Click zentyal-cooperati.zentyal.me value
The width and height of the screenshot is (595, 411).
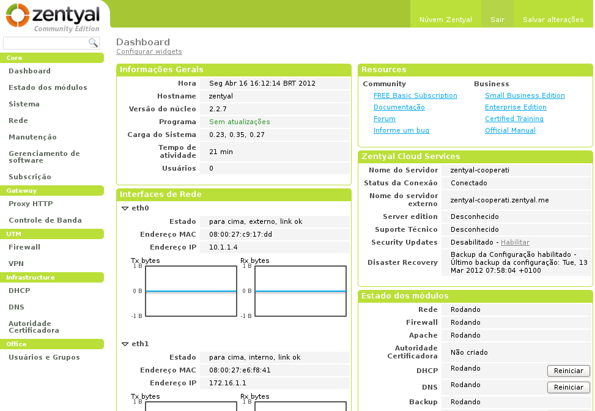[x=500, y=200]
